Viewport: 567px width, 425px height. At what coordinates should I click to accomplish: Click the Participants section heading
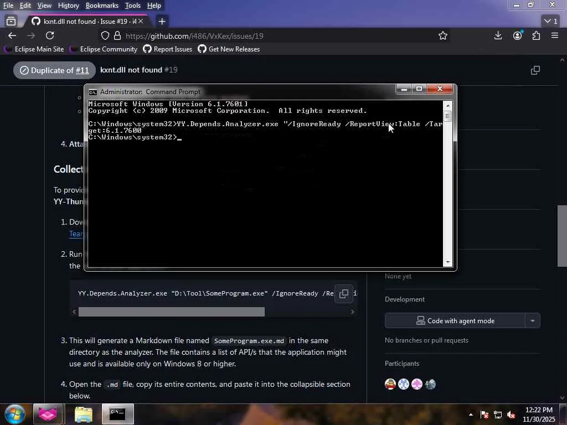pos(402,364)
